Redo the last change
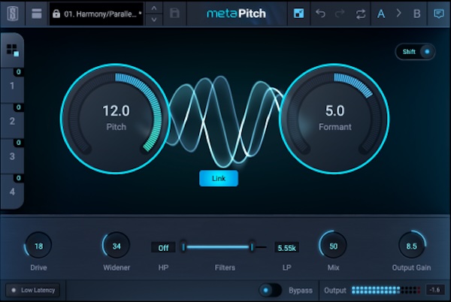 click(x=340, y=14)
